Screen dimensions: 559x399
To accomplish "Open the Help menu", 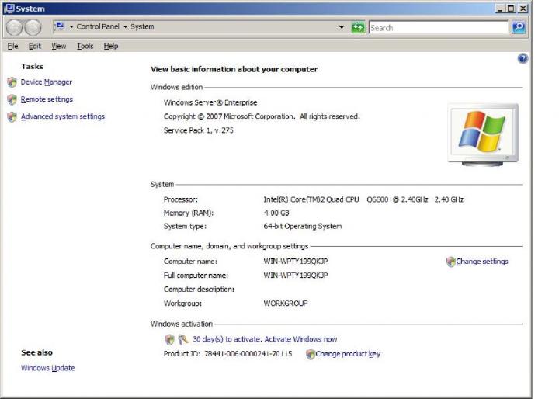I will pyautogui.click(x=111, y=46).
